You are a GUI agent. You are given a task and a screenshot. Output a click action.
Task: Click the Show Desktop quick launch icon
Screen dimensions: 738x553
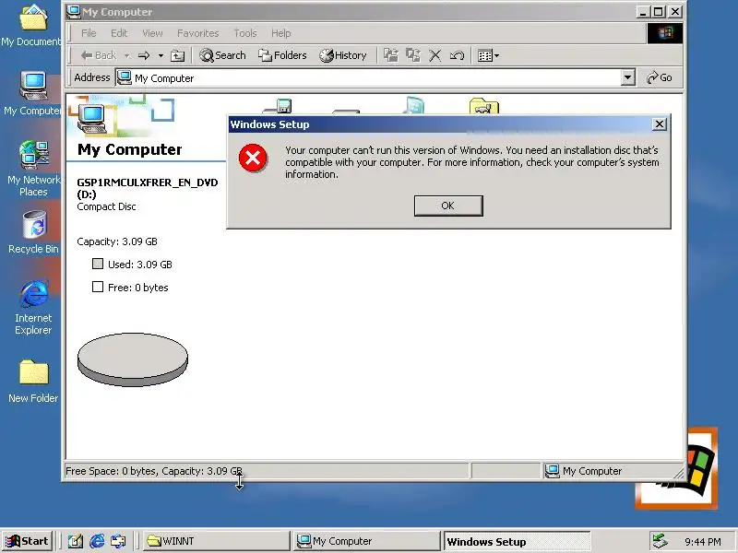[76, 541]
